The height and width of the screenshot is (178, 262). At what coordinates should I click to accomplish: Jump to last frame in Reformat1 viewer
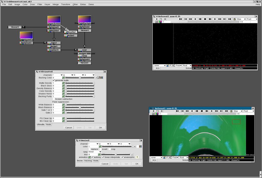tap(226, 111)
